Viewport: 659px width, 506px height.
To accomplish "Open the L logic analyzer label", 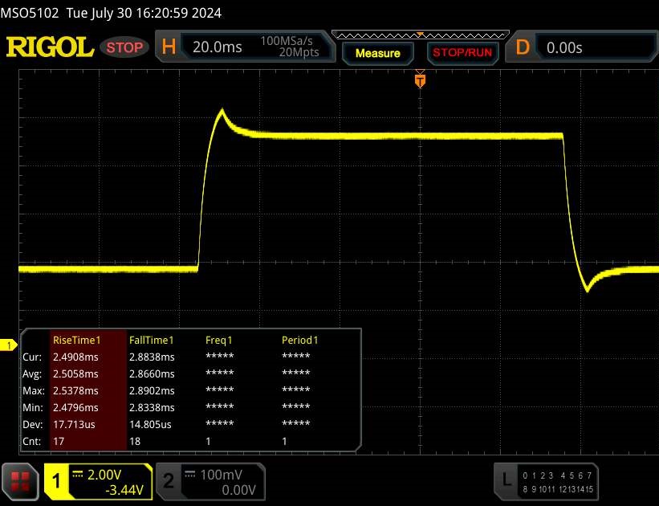I will tap(506, 480).
